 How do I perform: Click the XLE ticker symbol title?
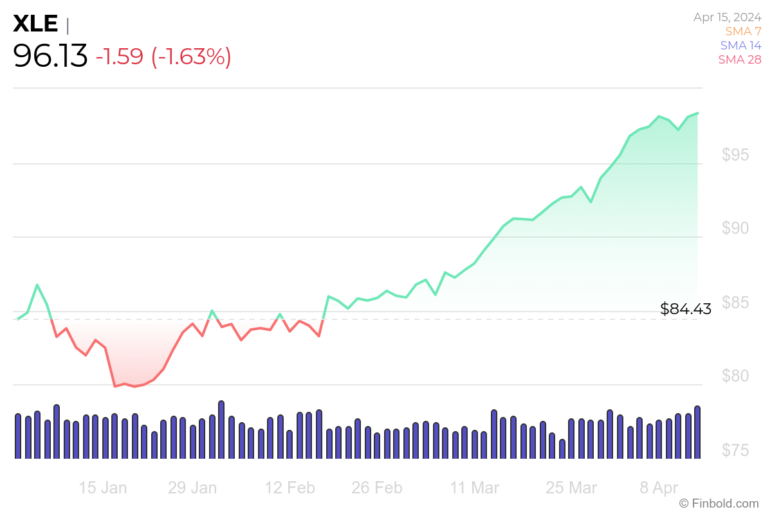click(x=36, y=24)
